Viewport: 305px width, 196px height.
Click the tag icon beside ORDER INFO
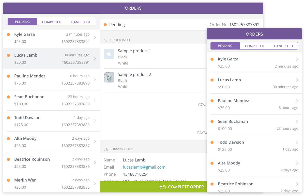tap(106, 40)
